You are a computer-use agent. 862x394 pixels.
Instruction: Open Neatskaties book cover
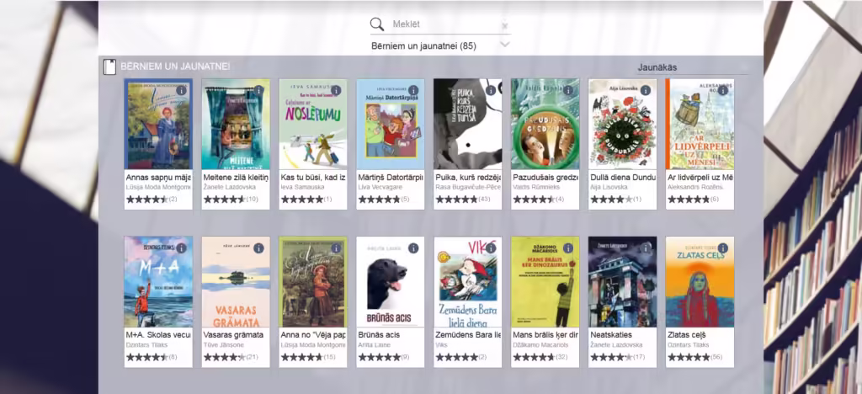(x=622, y=282)
